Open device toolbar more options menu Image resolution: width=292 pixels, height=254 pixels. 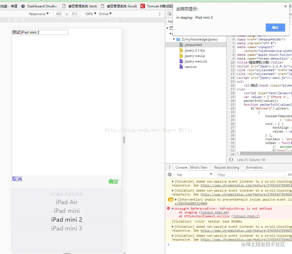pos(160,14)
